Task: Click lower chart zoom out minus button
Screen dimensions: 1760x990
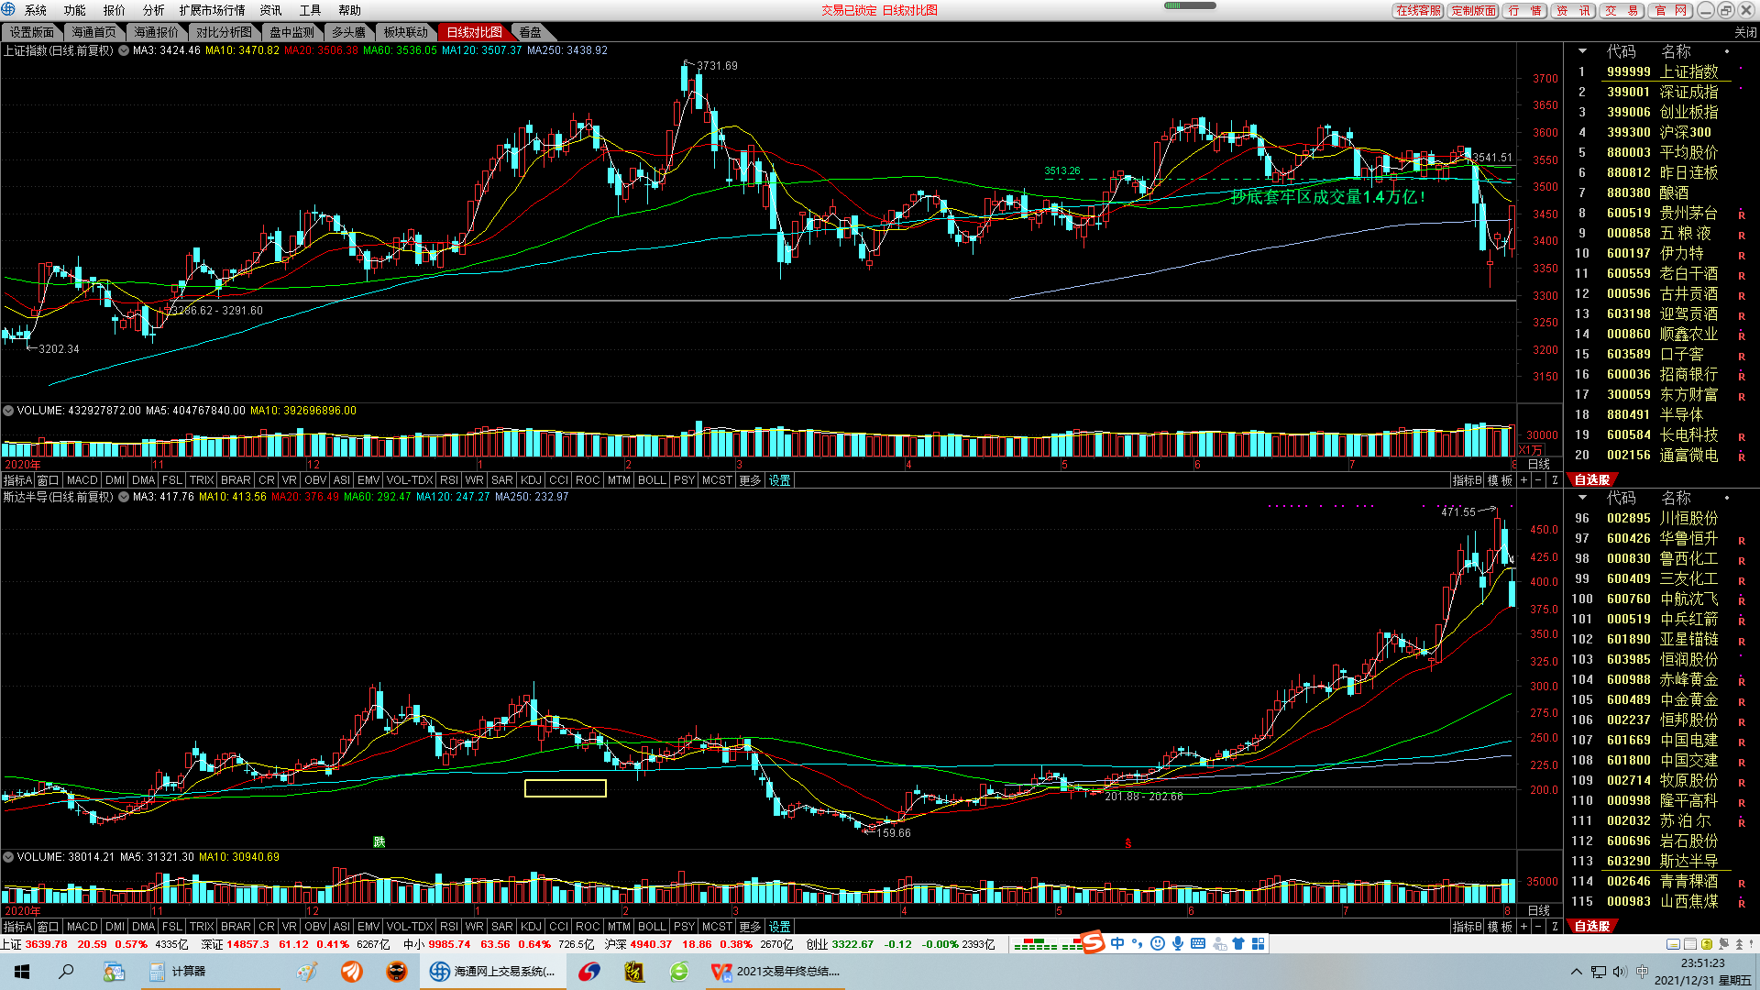Action: tap(1539, 927)
